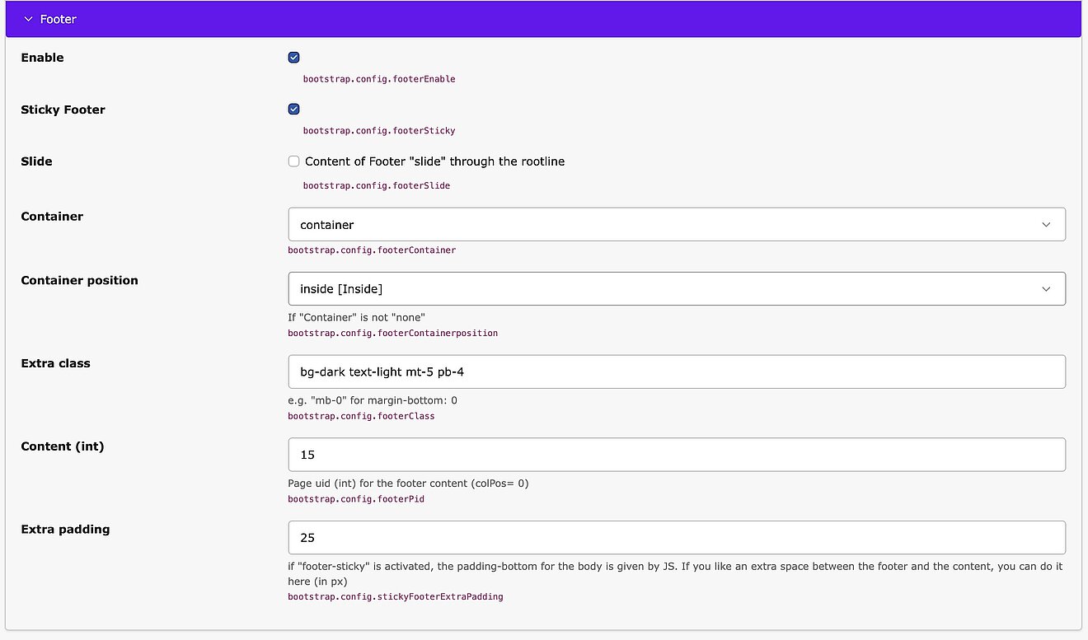Uncheck the footer Enable checkbox
1088x640 pixels.
[294, 58]
